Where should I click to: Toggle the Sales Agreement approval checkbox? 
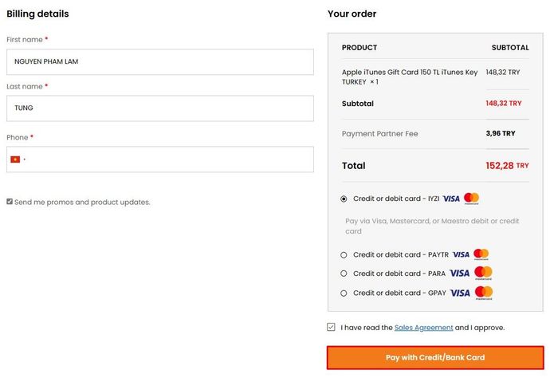click(331, 328)
